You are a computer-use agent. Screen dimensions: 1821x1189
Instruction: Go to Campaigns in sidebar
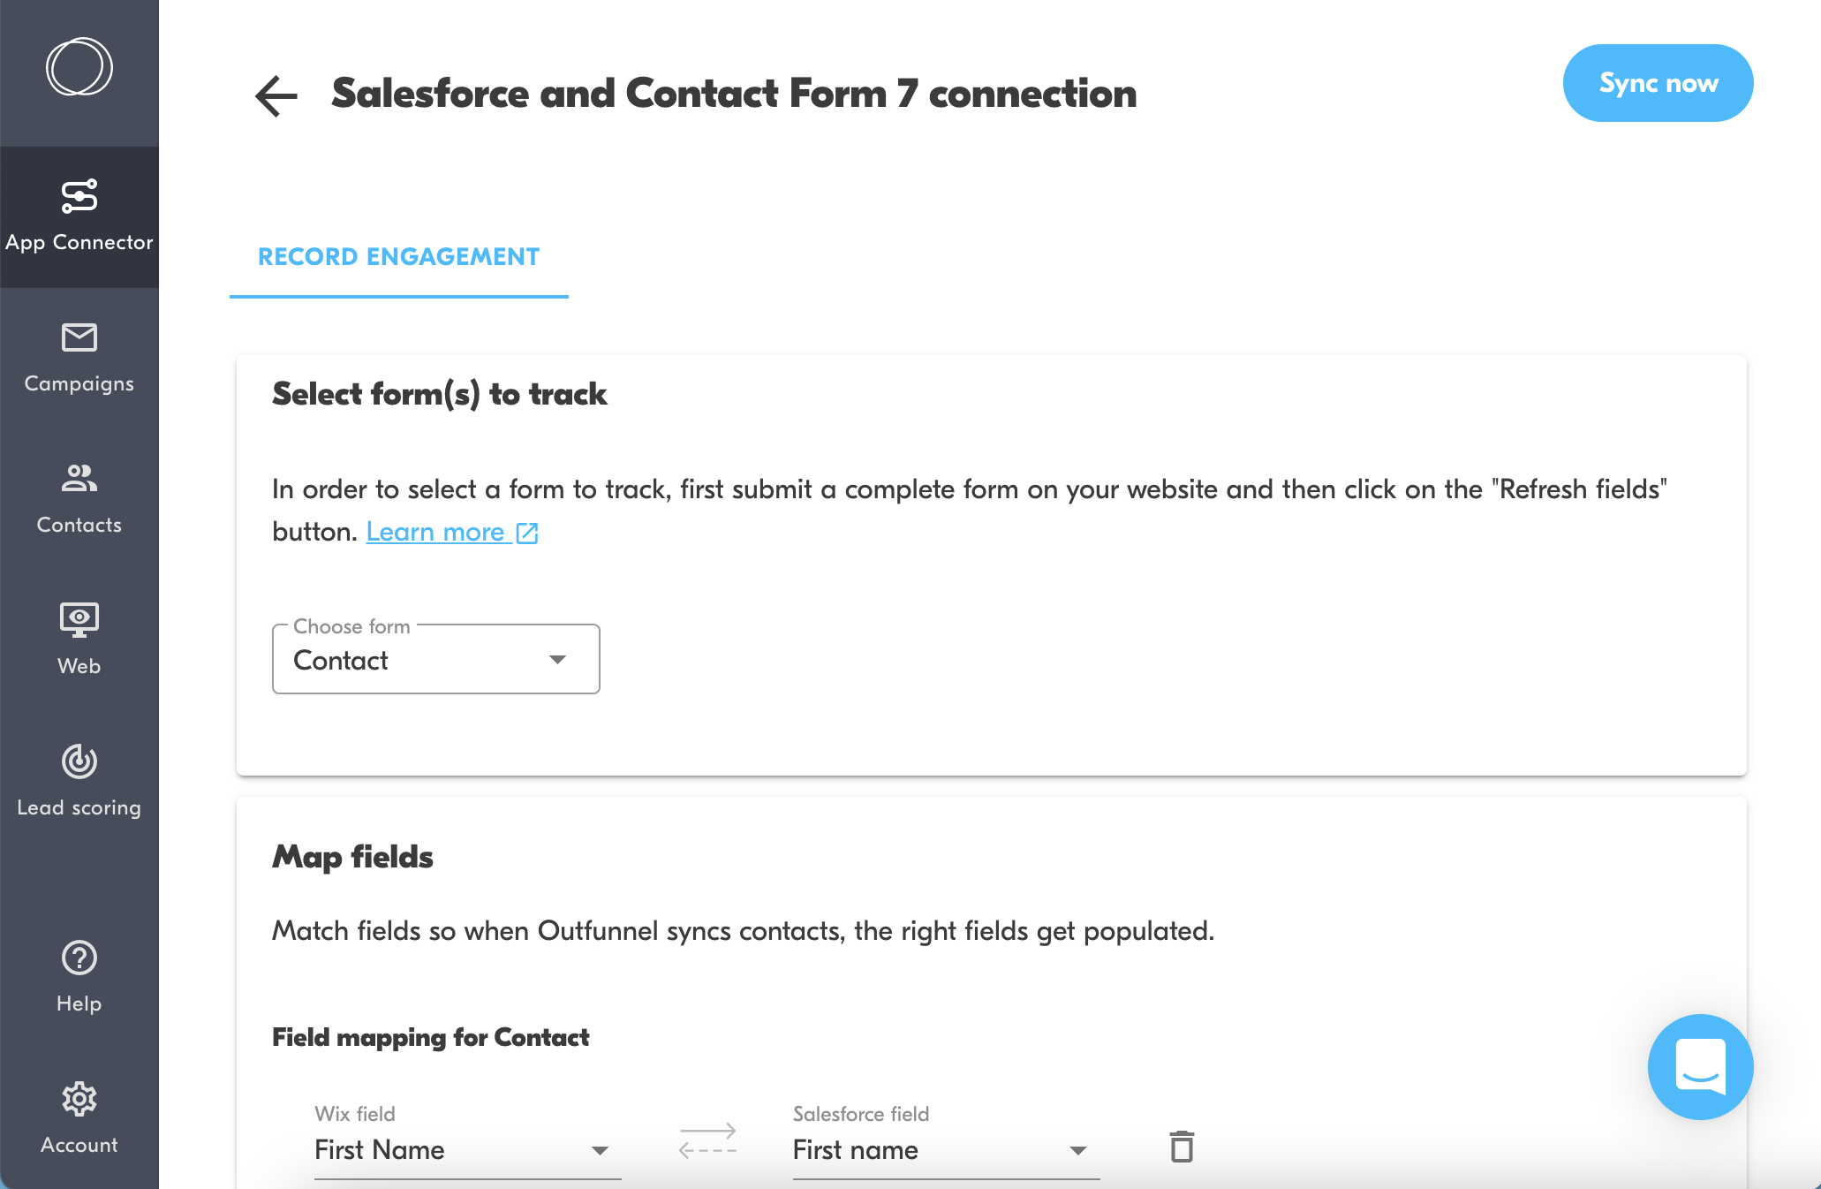coord(79,358)
